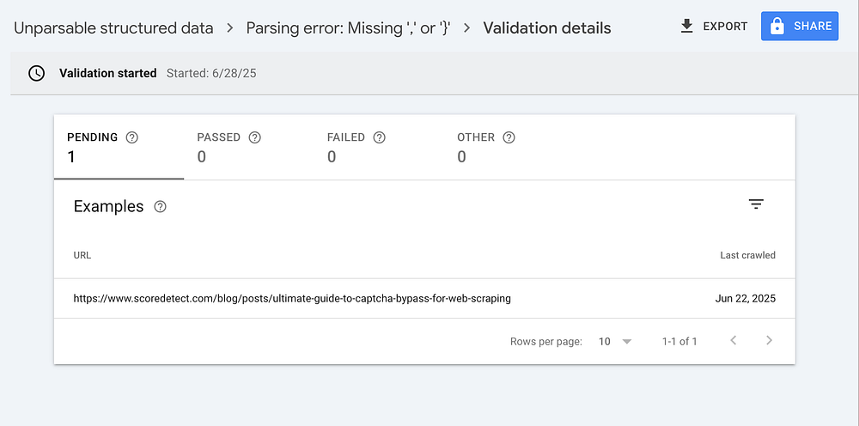Click the help icon beside Other
Image resolution: width=859 pixels, height=426 pixels.
pos(509,137)
